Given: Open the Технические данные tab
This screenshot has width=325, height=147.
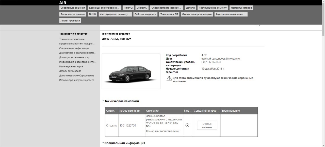Looking at the screenshot, I should click(x=73, y=14).
